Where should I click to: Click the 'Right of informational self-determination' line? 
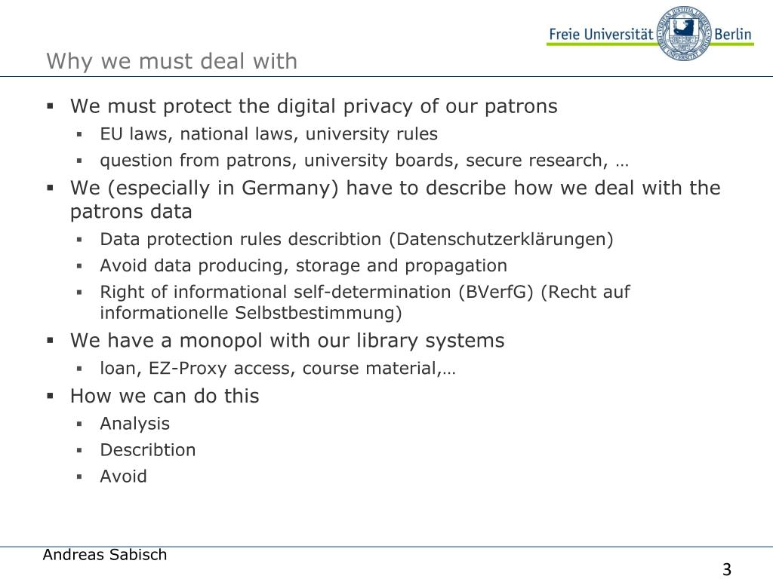(365, 292)
